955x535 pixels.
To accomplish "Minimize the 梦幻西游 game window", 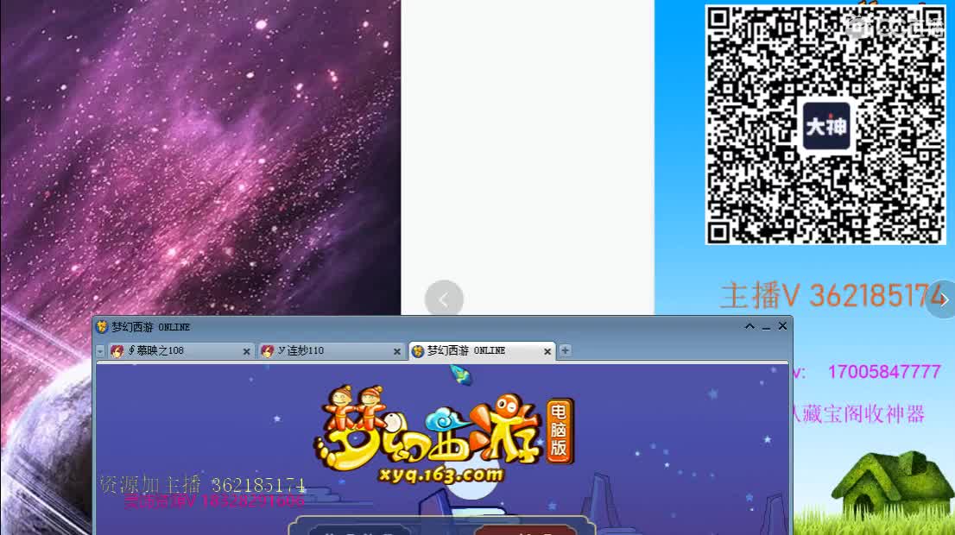I will (766, 327).
